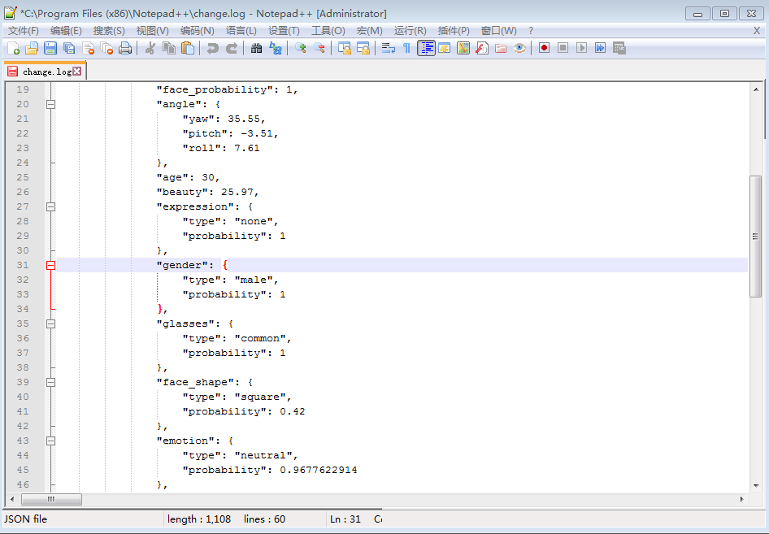The height and width of the screenshot is (534, 769).
Task: Undo the last edit with the Undo arrow
Action: (212, 48)
